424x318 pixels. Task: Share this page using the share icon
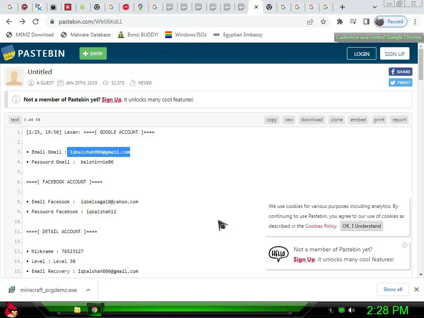pos(310,22)
